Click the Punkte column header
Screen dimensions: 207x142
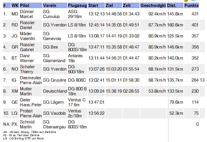click(x=191, y=6)
